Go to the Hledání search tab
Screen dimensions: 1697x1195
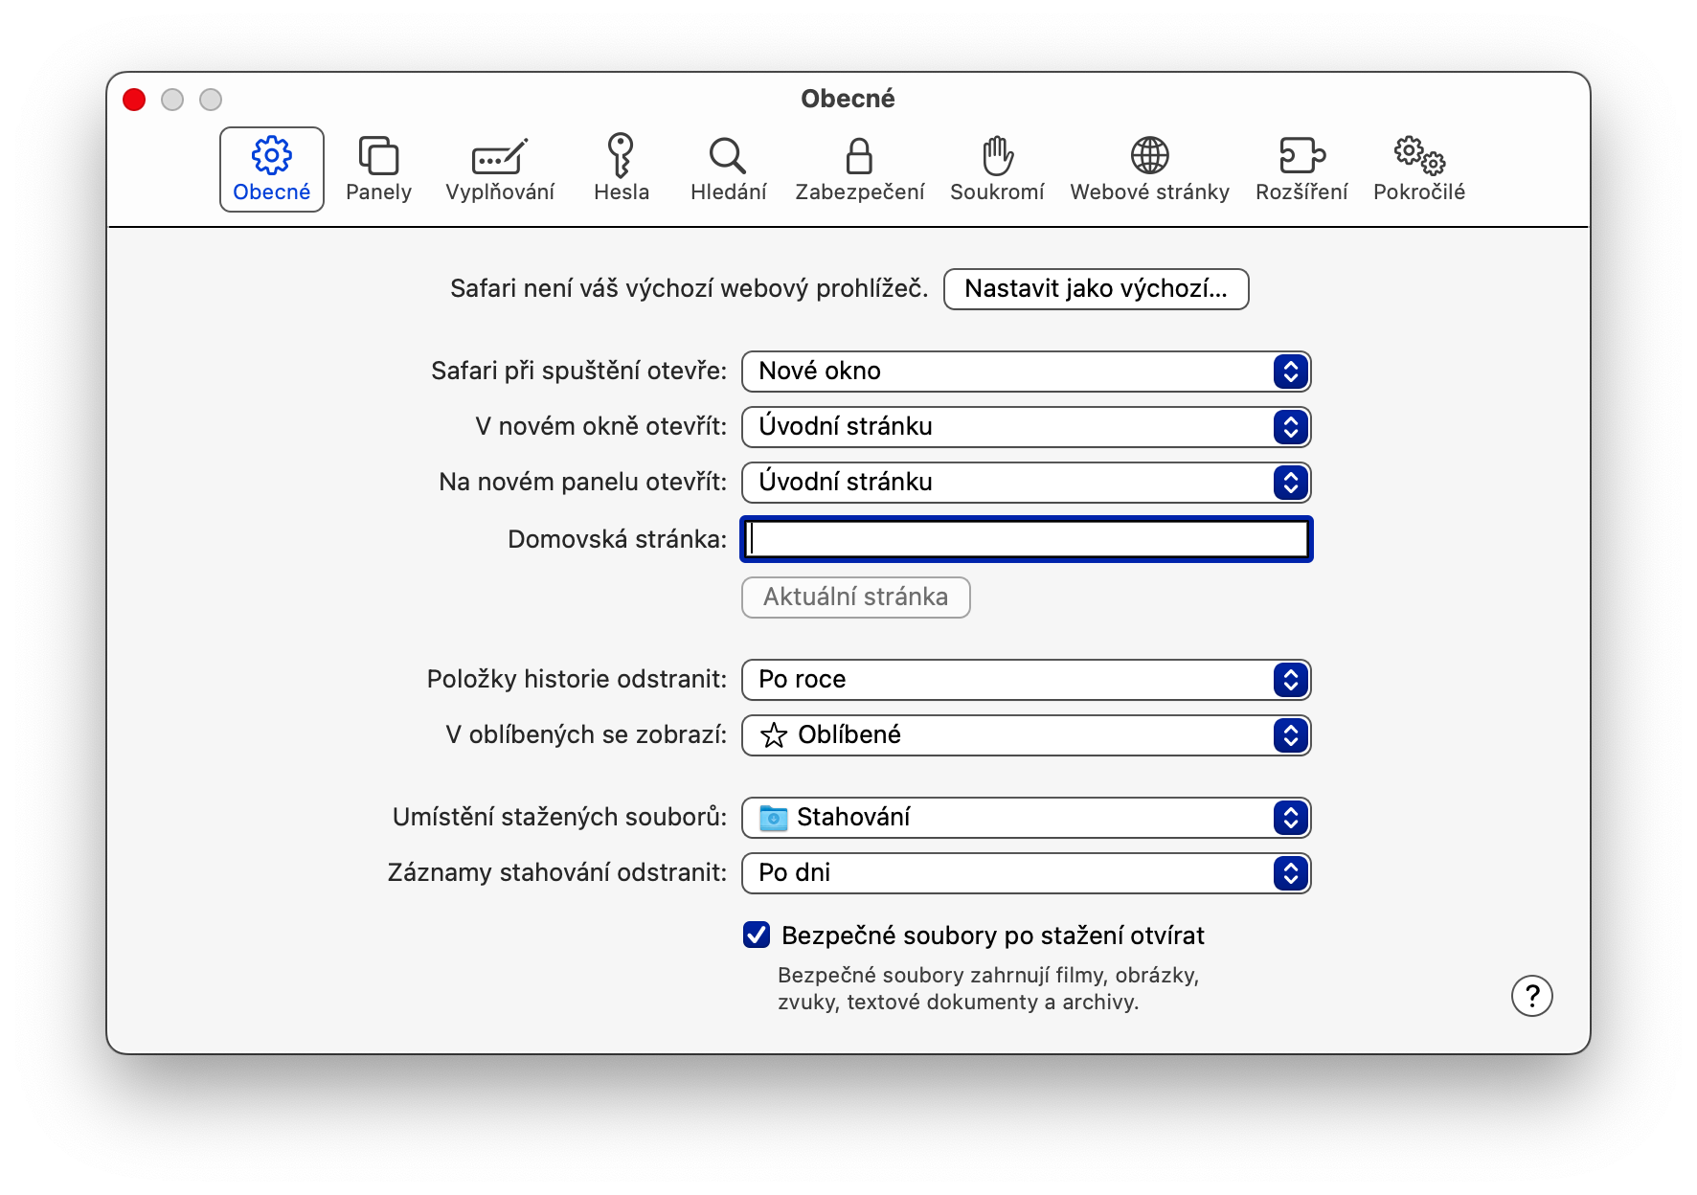click(x=728, y=169)
